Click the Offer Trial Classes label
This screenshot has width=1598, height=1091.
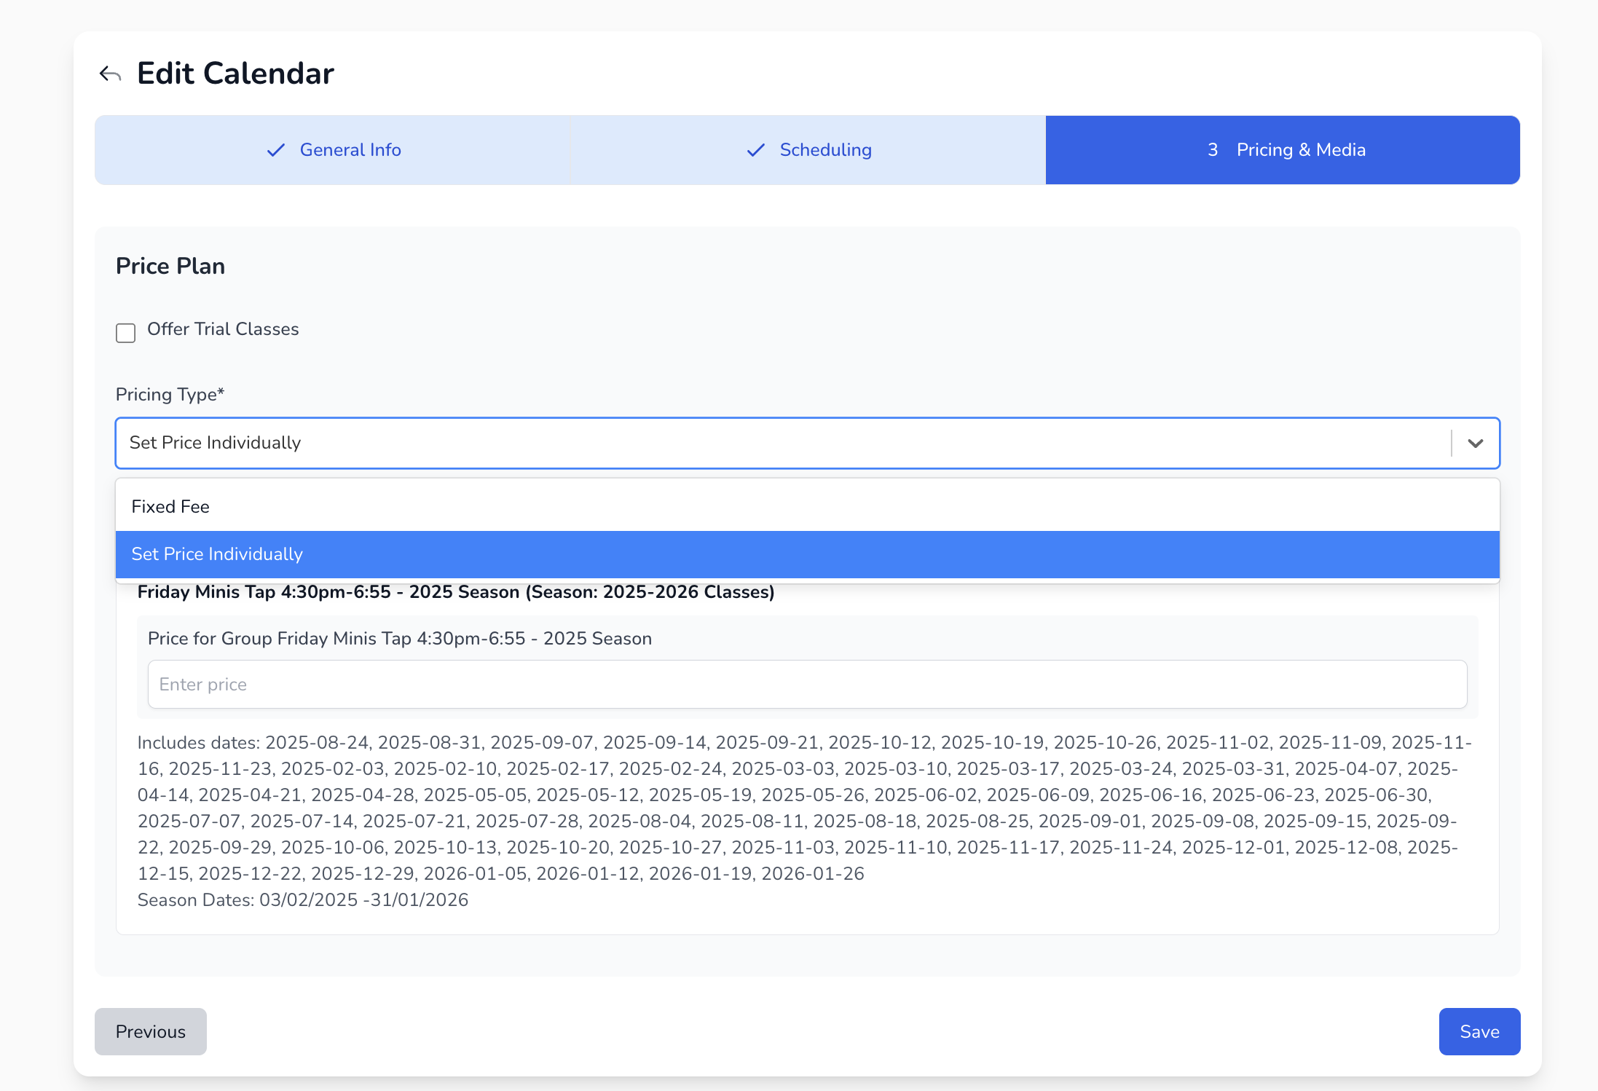(223, 329)
